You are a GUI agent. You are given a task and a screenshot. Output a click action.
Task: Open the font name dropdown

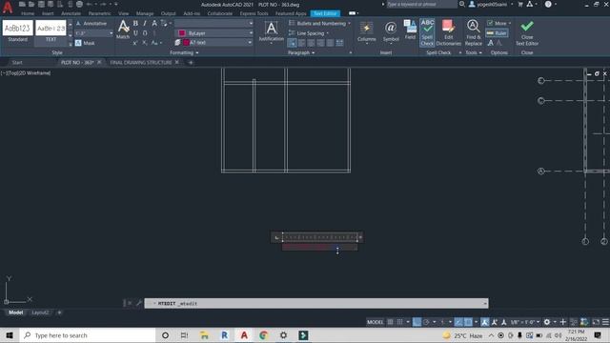tap(251, 23)
